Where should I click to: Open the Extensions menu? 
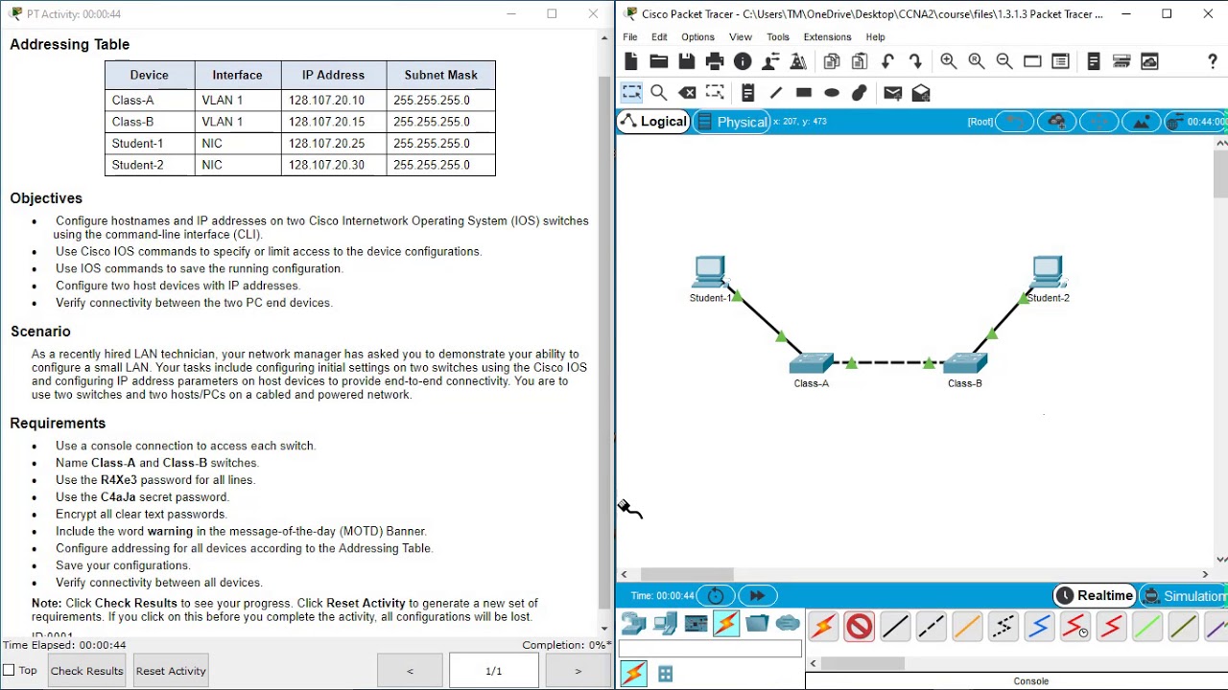tap(827, 37)
